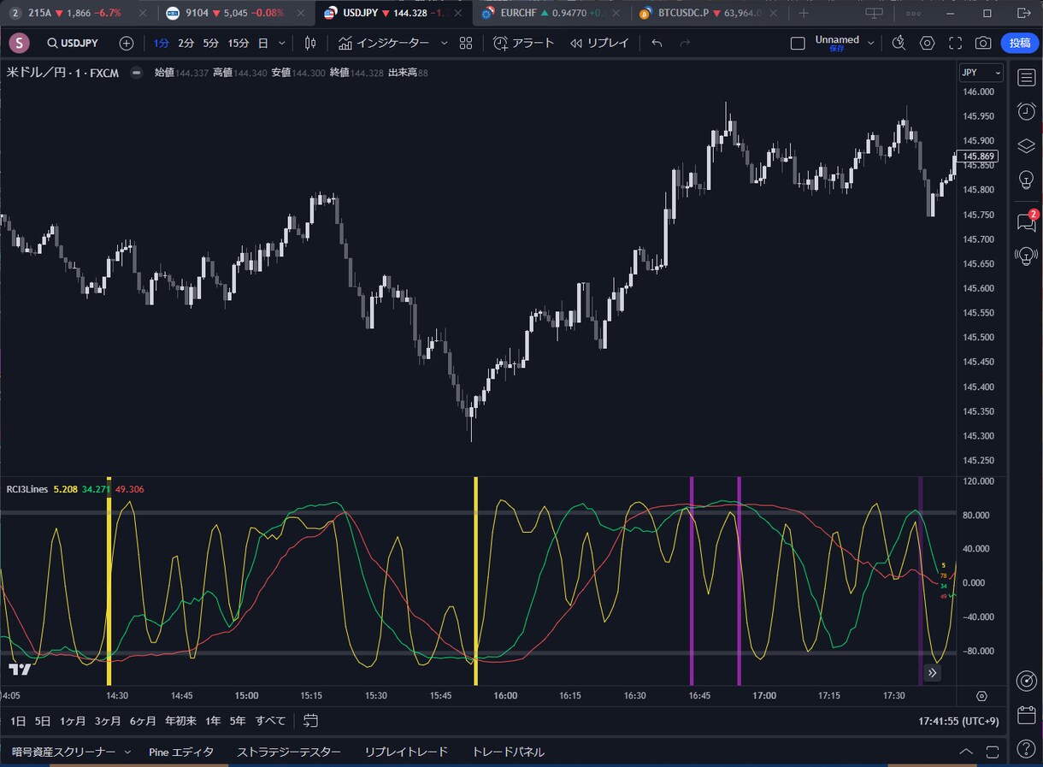Expand the bottom panel with chevron up

pos(966,752)
